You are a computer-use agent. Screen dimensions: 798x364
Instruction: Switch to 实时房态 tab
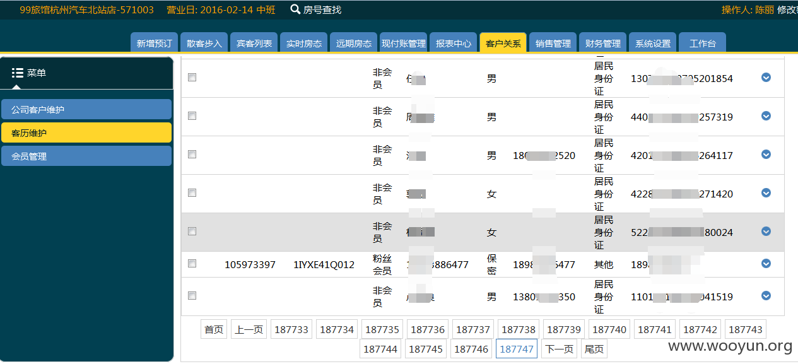303,43
